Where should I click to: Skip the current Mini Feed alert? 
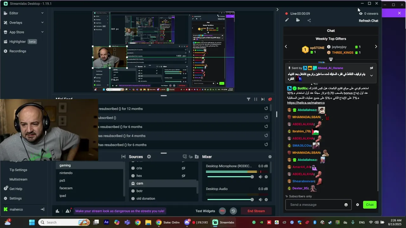tap(263, 99)
